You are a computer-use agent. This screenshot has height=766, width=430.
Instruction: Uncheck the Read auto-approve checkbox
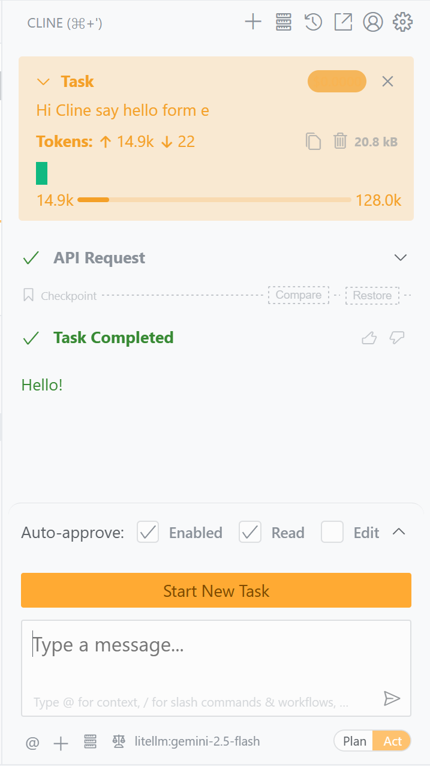(x=250, y=532)
